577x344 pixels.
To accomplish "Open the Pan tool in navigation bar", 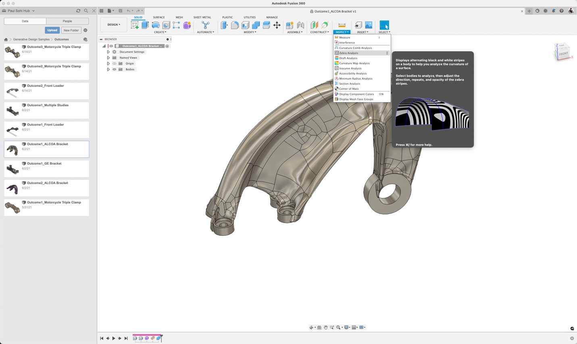I will 326,327.
